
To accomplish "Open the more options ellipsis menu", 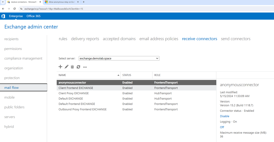I will point(85,67).
